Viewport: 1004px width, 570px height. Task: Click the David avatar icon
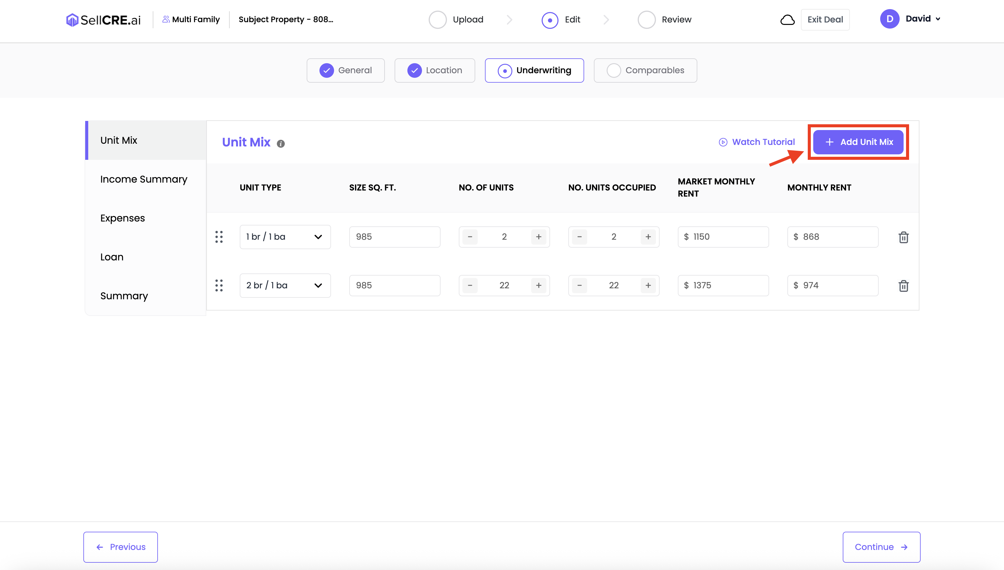point(890,19)
